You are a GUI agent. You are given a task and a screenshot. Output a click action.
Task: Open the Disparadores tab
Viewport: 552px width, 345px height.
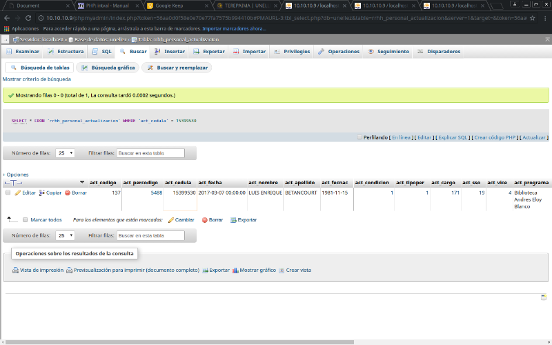coord(439,51)
